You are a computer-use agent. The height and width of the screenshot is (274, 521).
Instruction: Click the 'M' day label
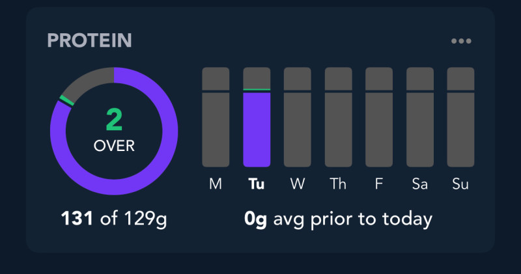click(216, 184)
